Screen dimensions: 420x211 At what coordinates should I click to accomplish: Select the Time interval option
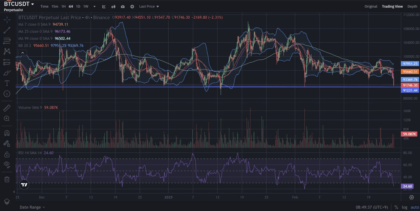[x=44, y=7]
